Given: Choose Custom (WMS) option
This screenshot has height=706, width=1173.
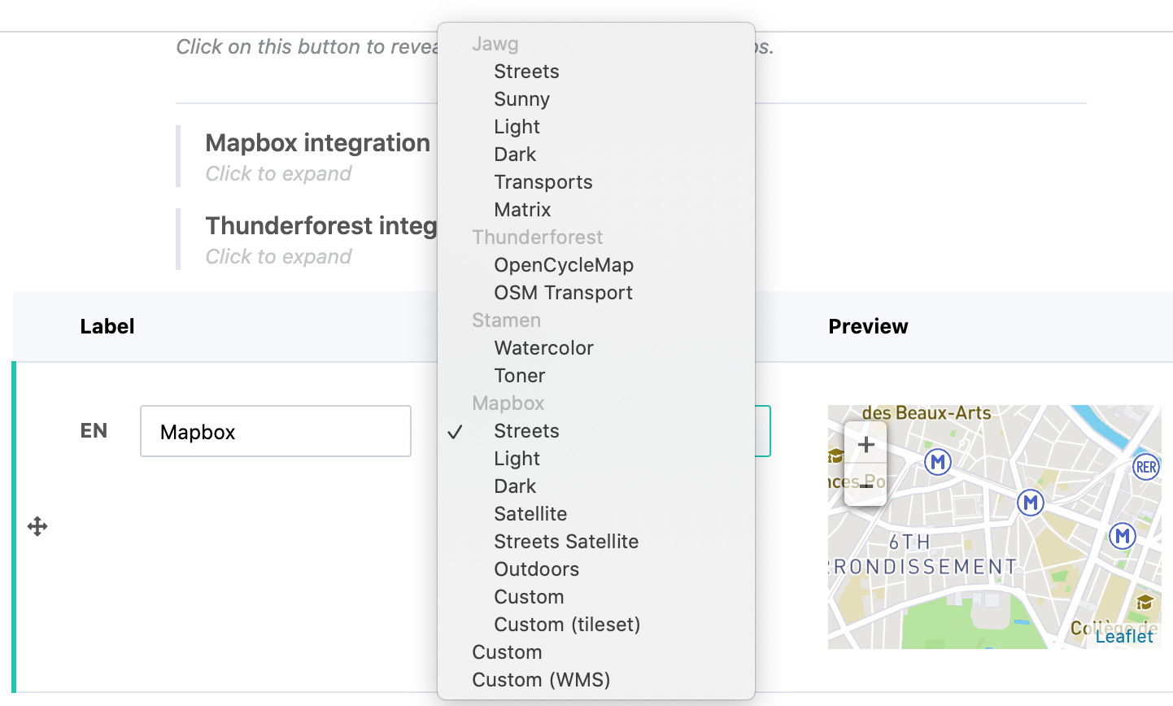Looking at the screenshot, I should point(541,680).
